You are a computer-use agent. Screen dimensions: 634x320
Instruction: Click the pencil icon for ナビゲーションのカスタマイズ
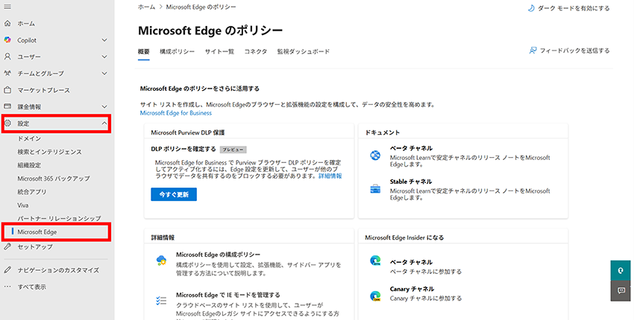[7, 270]
